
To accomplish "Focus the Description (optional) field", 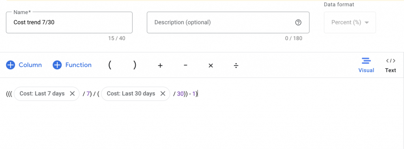I will pos(228,22).
